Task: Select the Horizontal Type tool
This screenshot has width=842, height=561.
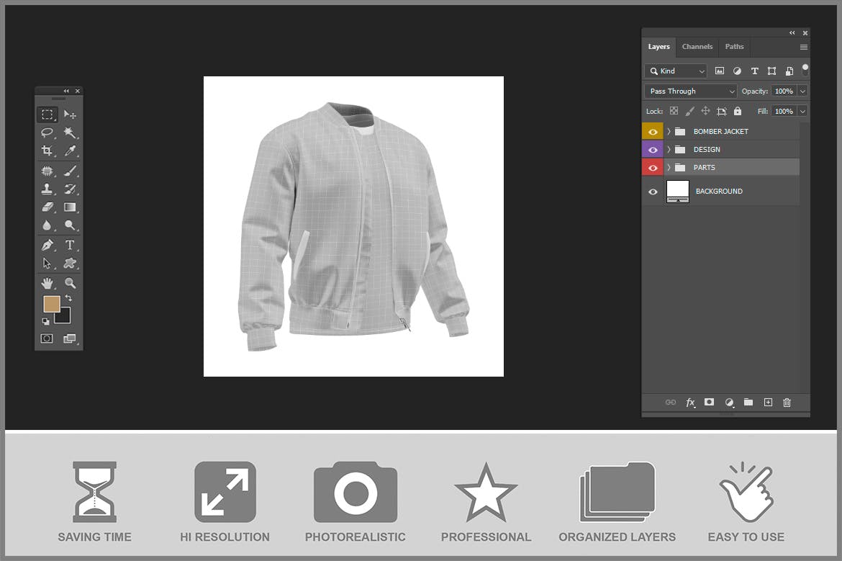Action: coord(70,246)
